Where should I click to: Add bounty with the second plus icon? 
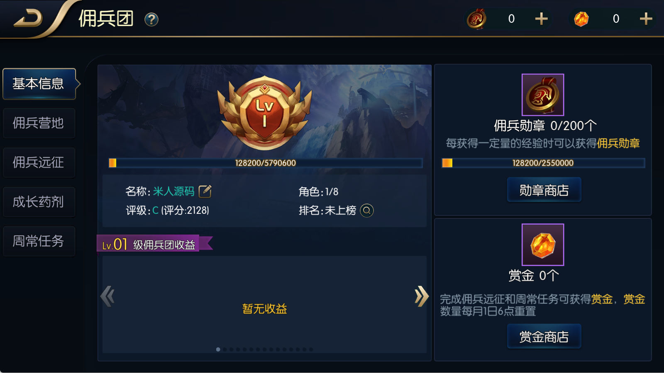click(x=646, y=19)
